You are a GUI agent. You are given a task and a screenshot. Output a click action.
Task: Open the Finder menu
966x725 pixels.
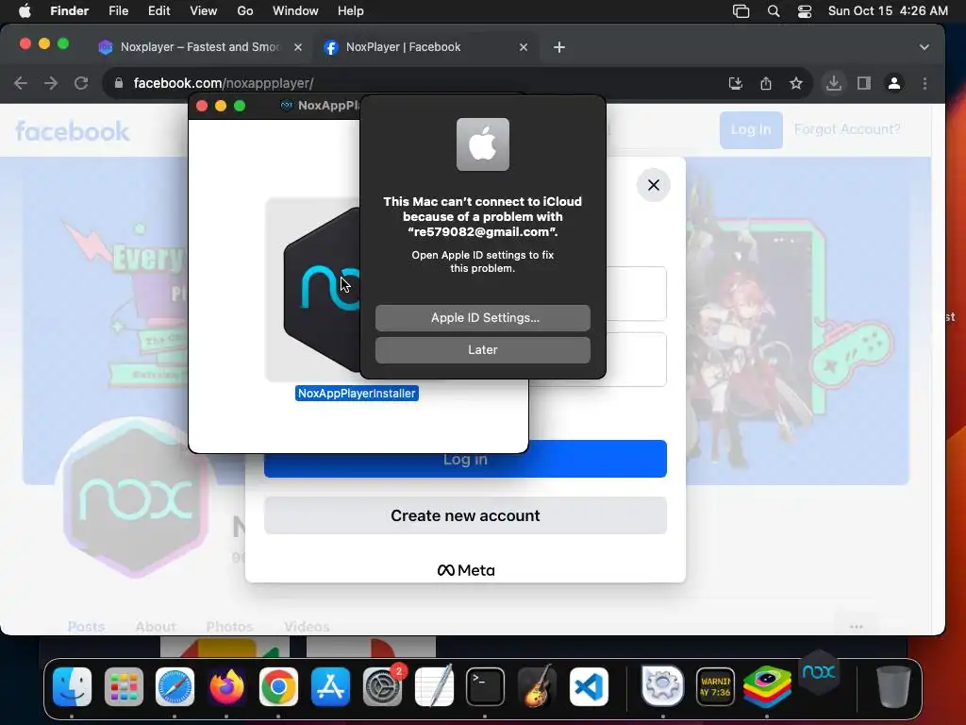[69, 11]
